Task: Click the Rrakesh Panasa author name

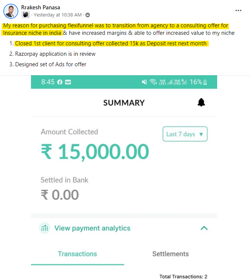Action: coord(41,7)
